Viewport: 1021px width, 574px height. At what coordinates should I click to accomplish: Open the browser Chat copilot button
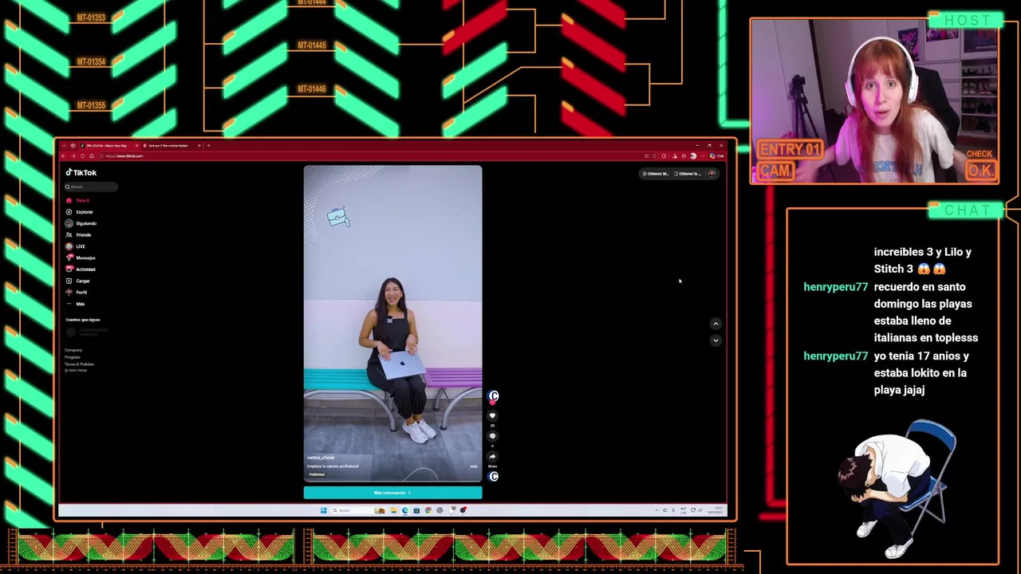[716, 156]
